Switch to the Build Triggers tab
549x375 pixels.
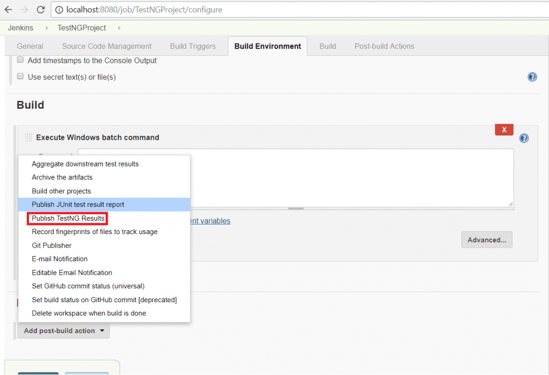pos(192,46)
